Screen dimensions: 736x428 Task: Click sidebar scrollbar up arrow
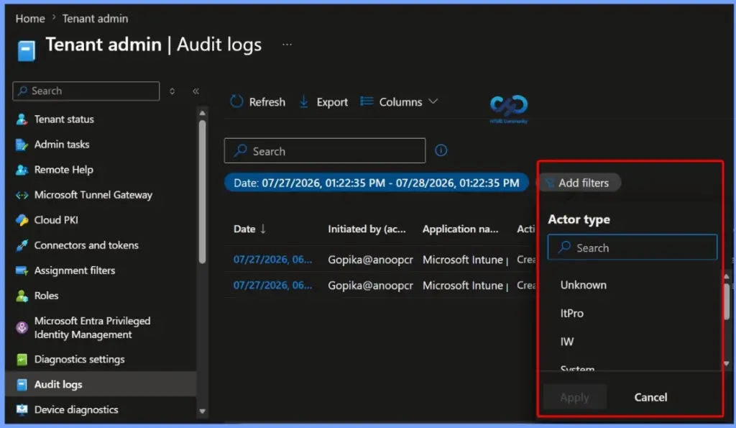click(202, 113)
